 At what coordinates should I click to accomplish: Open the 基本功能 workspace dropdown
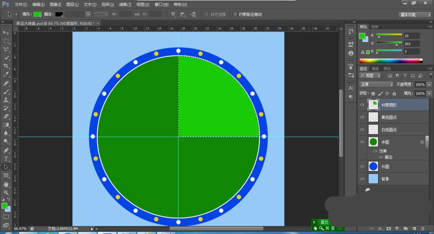coord(415,14)
